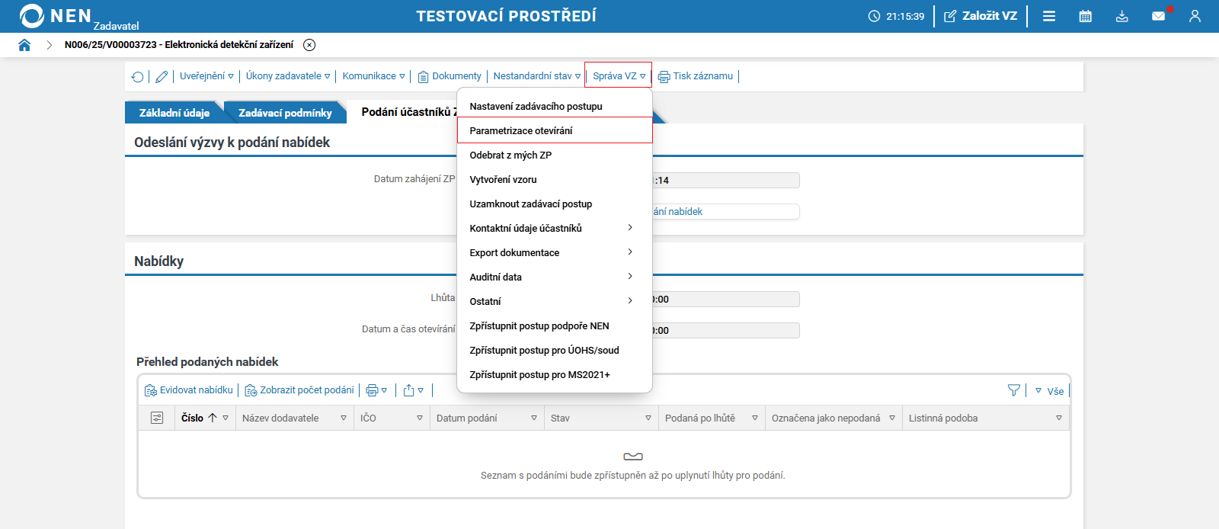Screen dimensions: 1219x529
Task: Click the Založit VZ button
Action: point(981,16)
